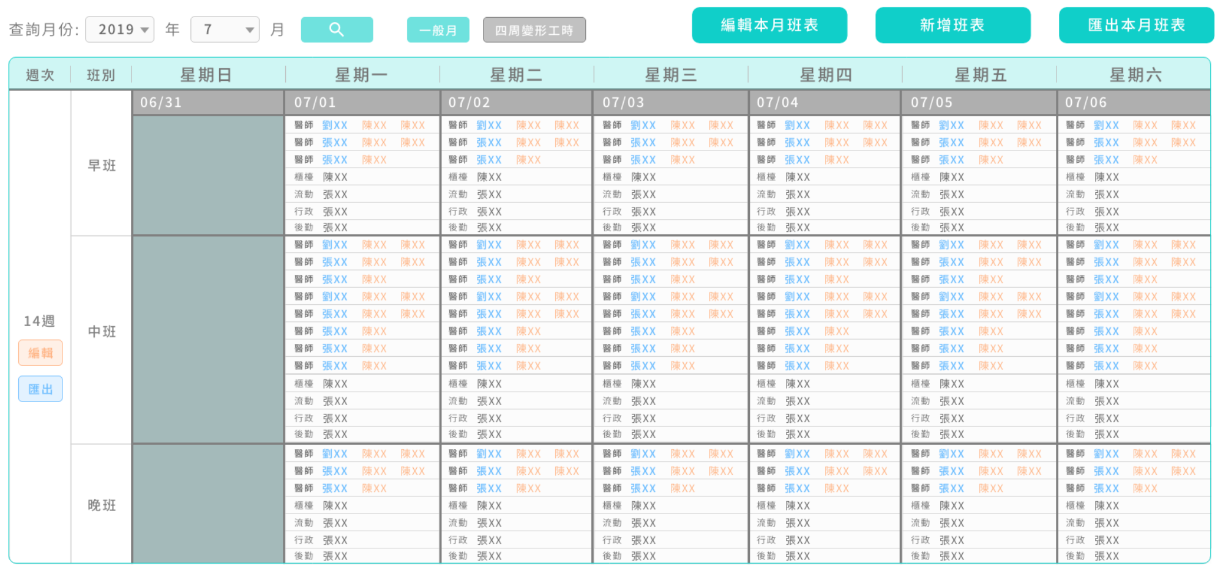The width and height of the screenshot is (1223, 571).
Task: Select the 晚班 shift row label
Action: click(x=102, y=506)
